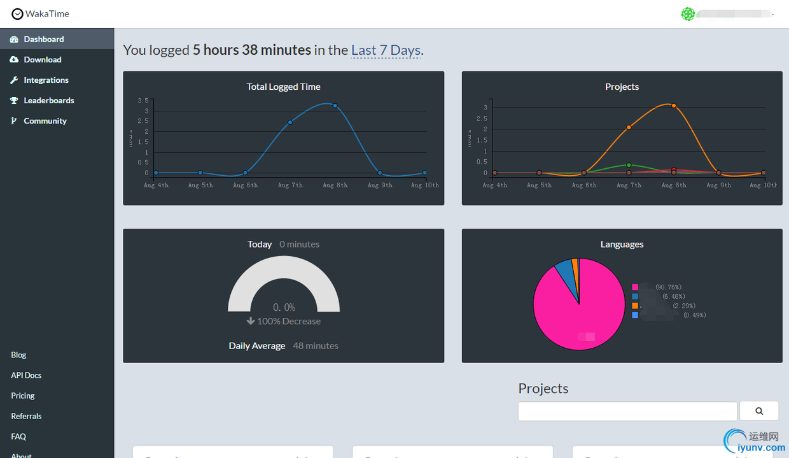Click the orange language legend swatch

(x=635, y=306)
